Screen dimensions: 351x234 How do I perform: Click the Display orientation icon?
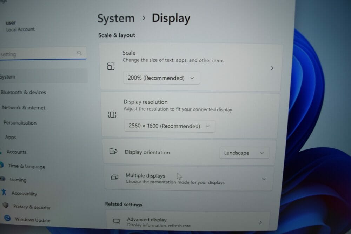(x=113, y=151)
